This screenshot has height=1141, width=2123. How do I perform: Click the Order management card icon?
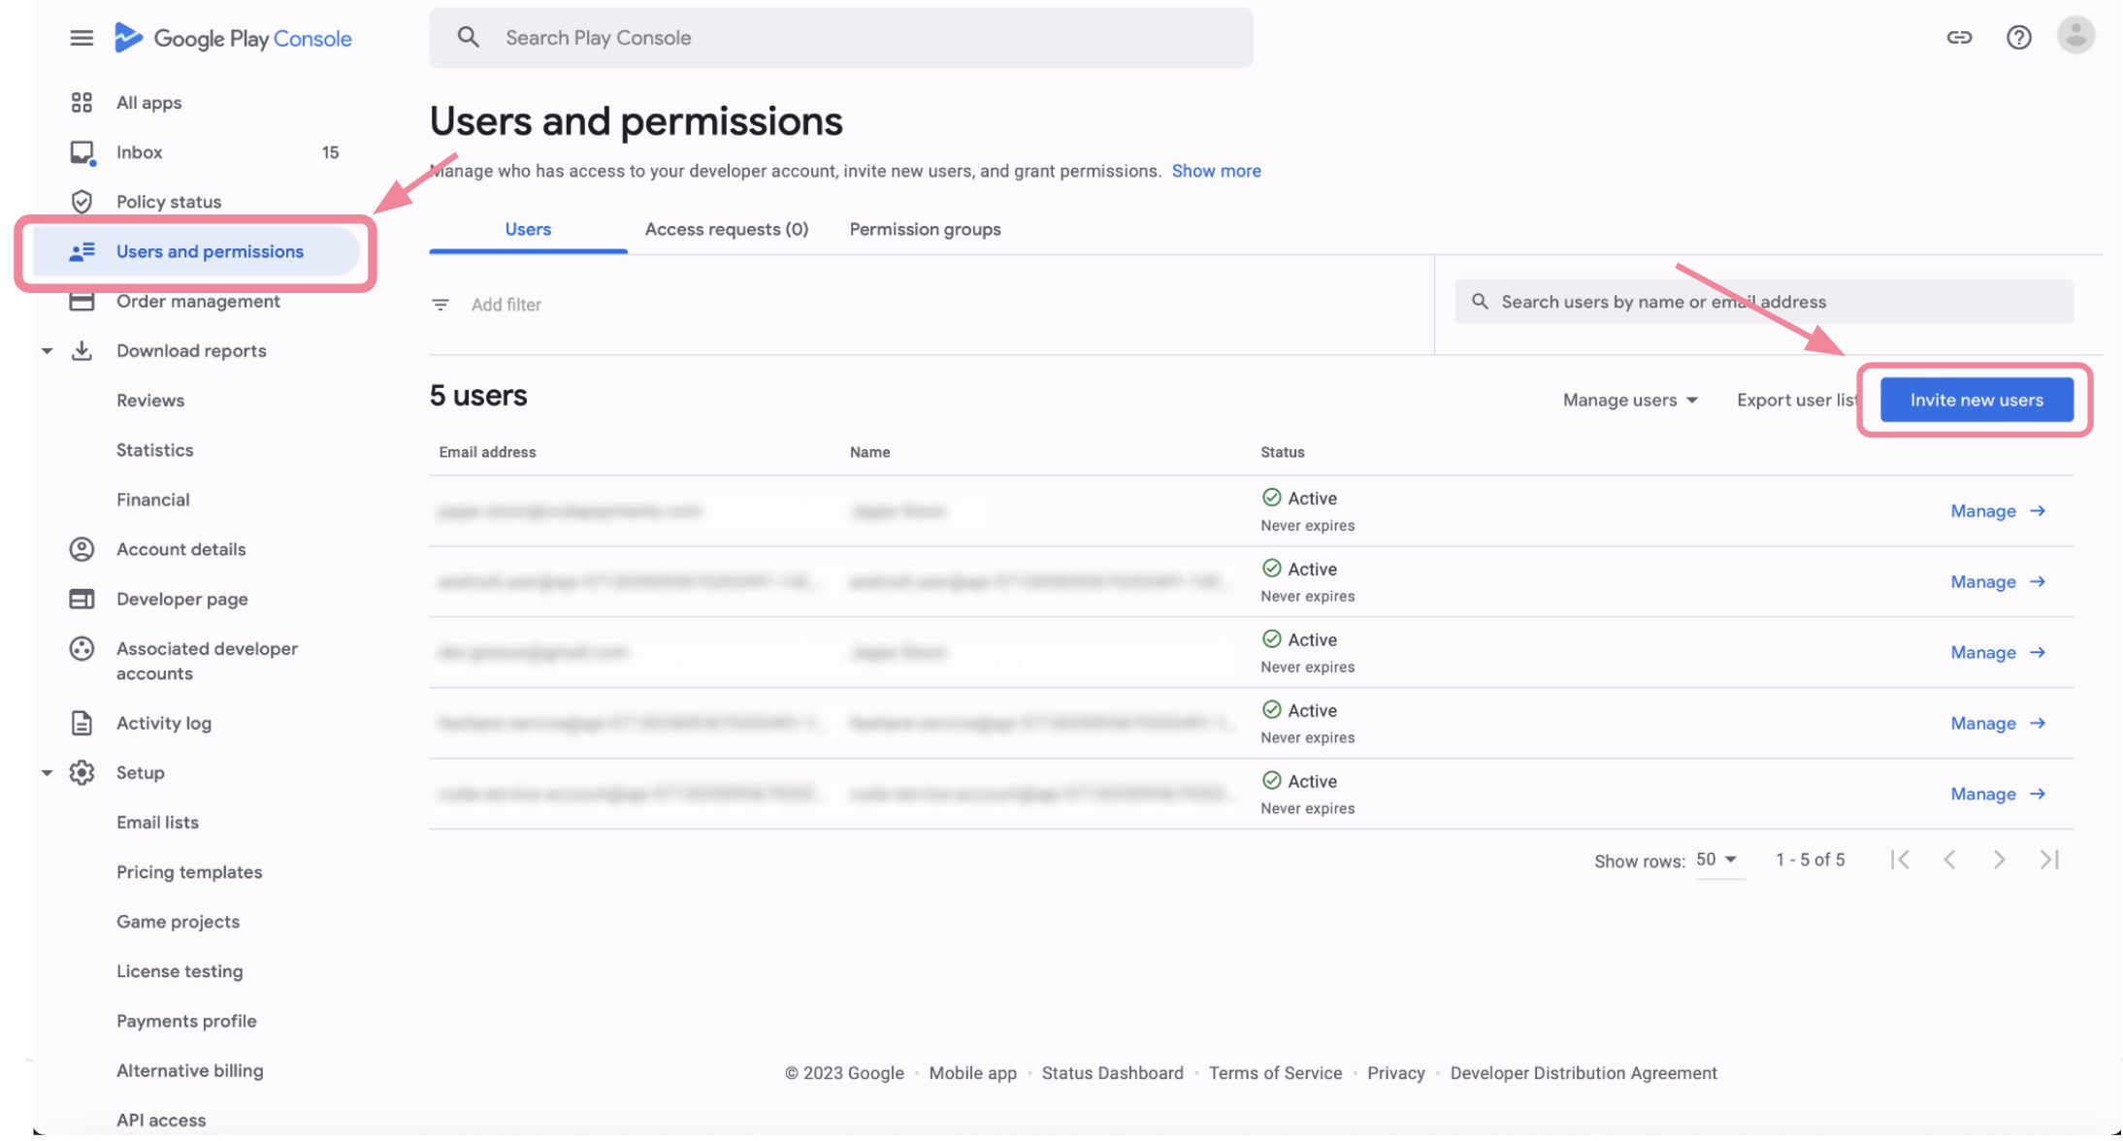click(x=82, y=302)
